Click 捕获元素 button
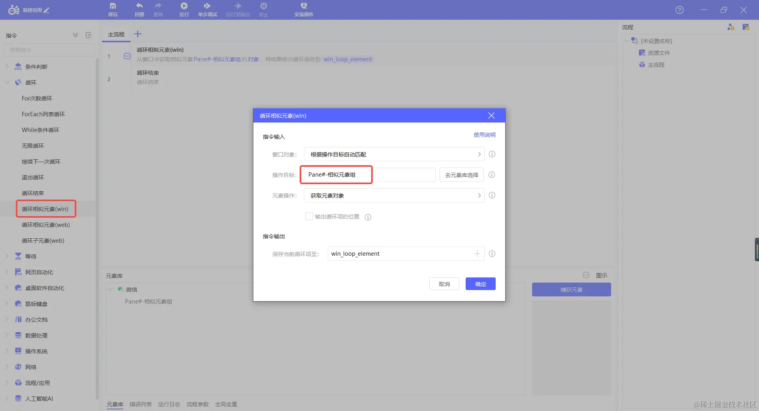The width and height of the screenshot is (759, 411). (572, 290)
